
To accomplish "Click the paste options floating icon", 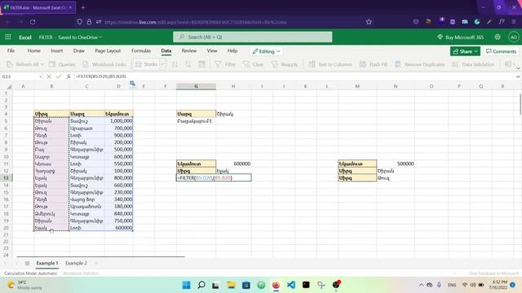I will [x=132, y=84].
